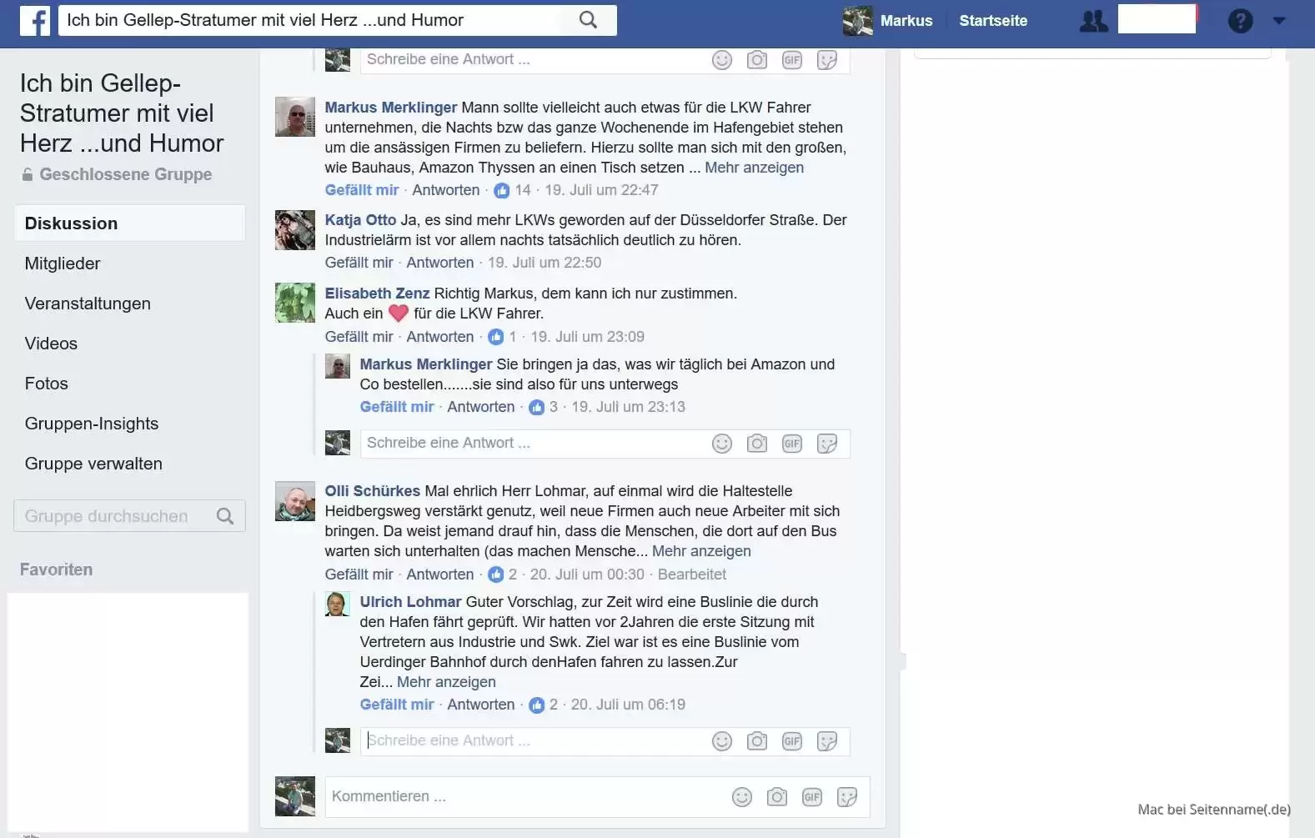Click camera icon in bottom Kommentieren box
Image resolution: width=1315 pixels, height=838 pixels.
coord(777,798)
